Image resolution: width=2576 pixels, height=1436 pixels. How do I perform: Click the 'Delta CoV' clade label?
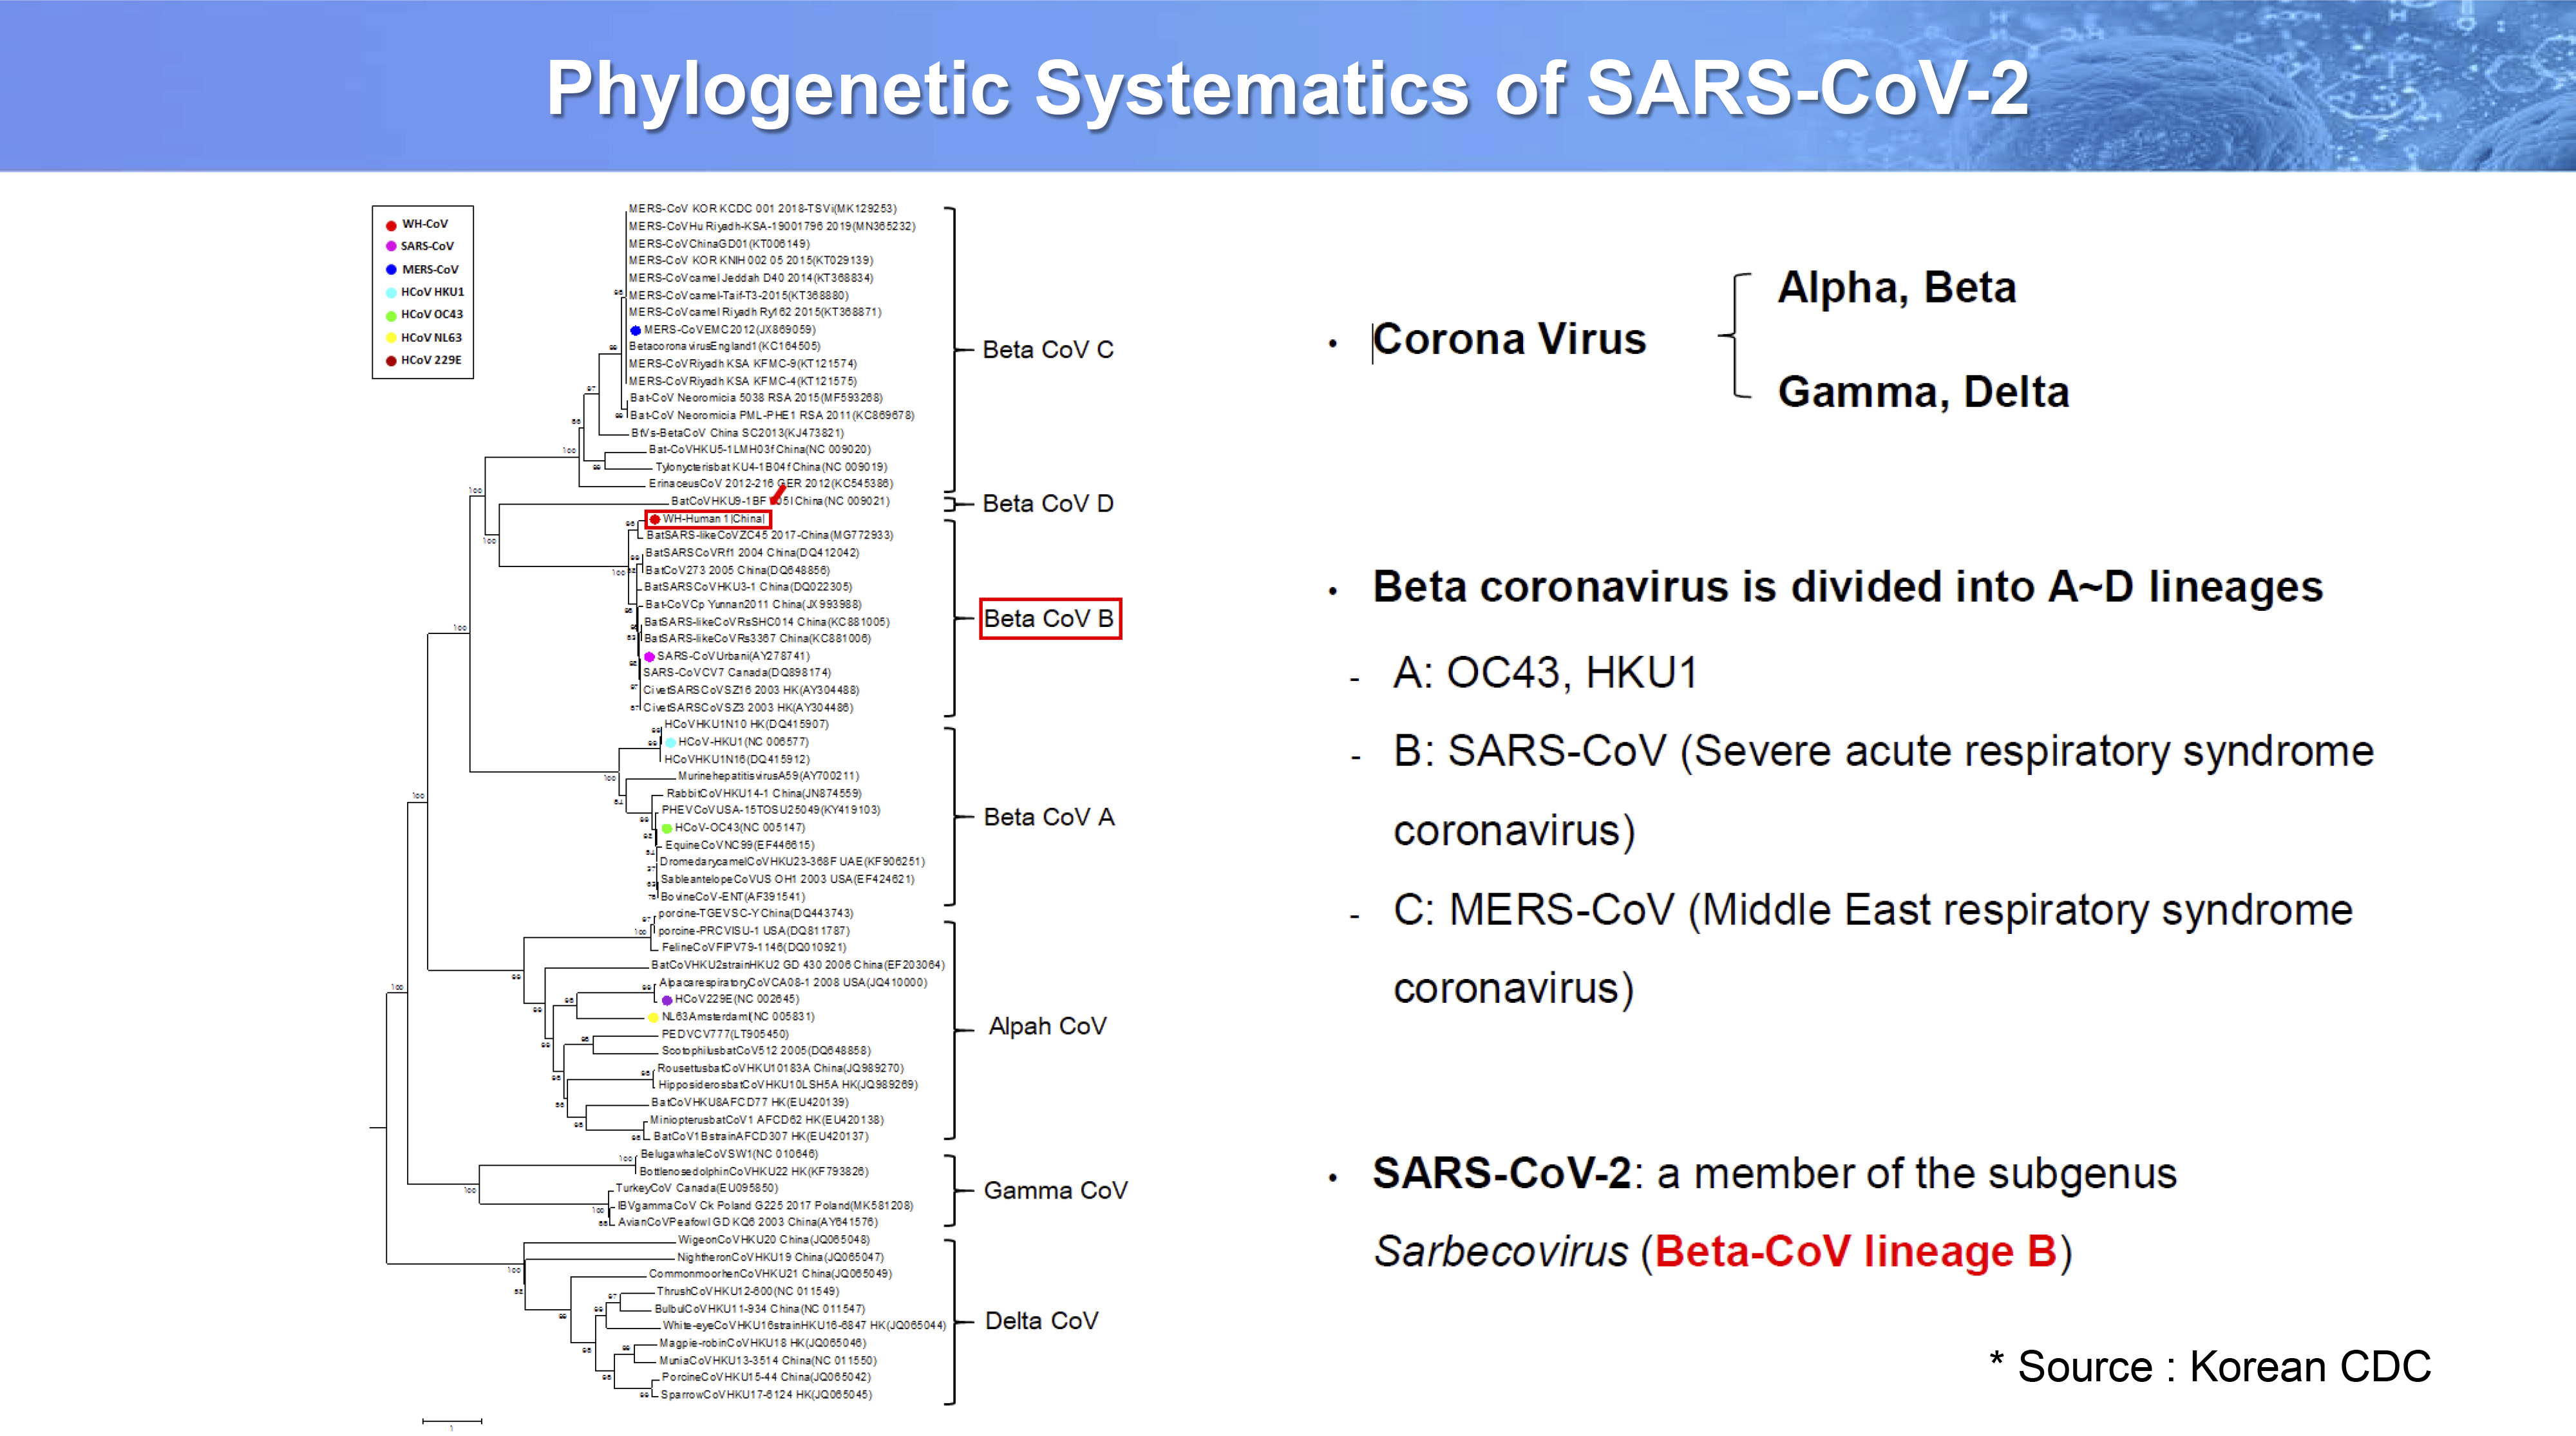coord(1041,1321)
